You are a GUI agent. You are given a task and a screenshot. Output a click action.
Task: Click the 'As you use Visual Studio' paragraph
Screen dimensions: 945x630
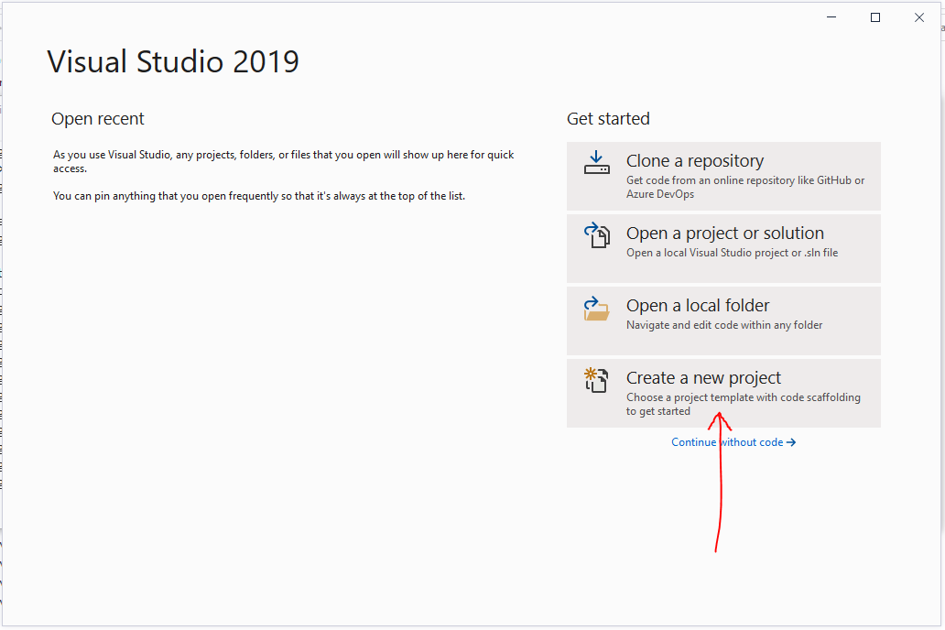(283, 161)
